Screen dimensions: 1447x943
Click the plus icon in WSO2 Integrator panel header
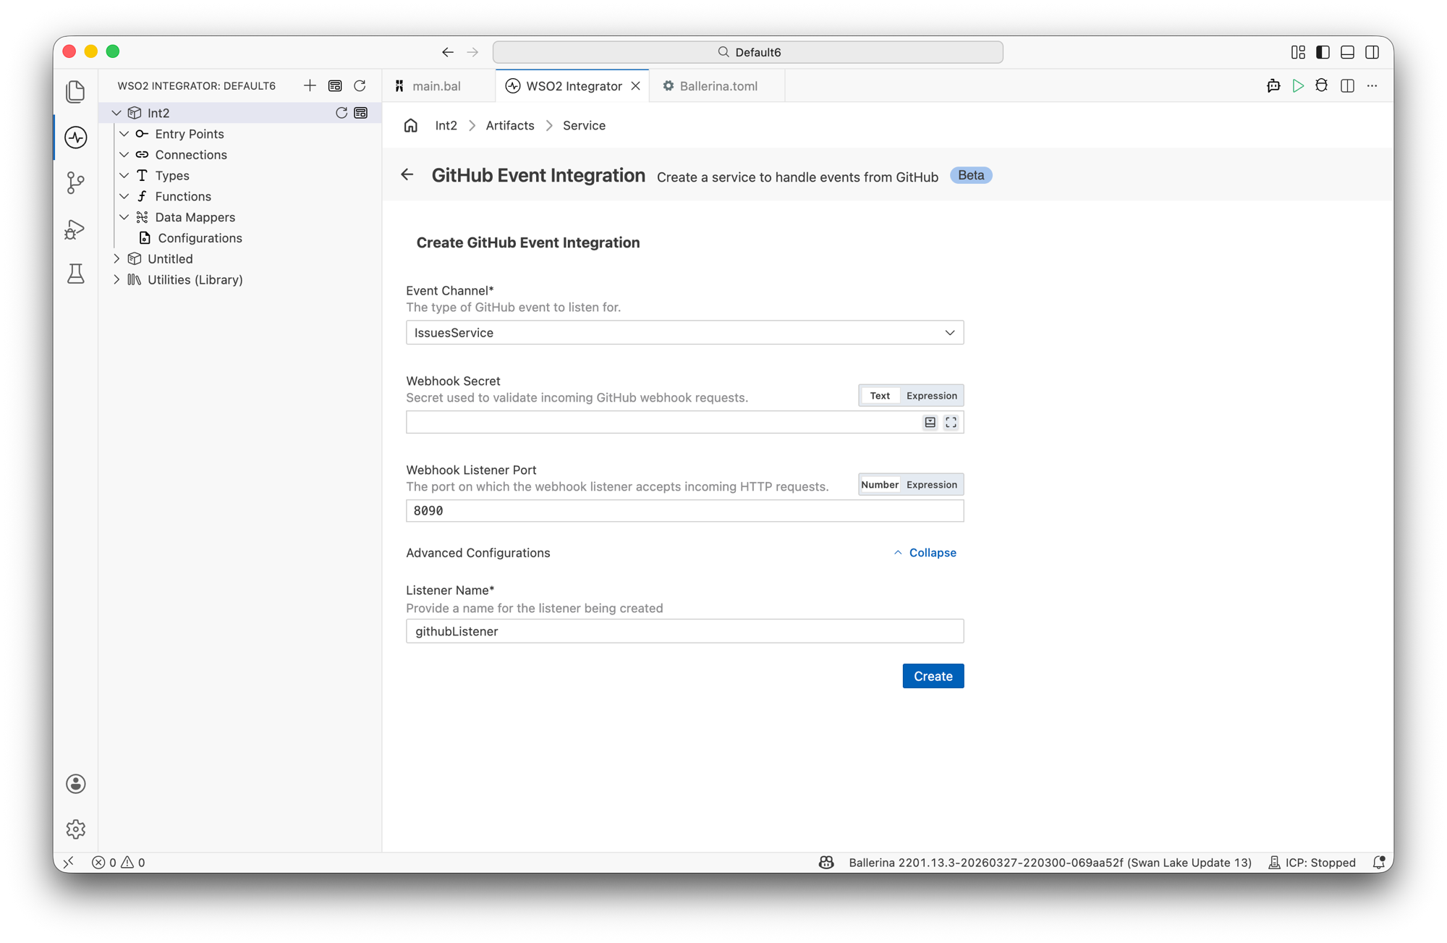coord(310,85)
